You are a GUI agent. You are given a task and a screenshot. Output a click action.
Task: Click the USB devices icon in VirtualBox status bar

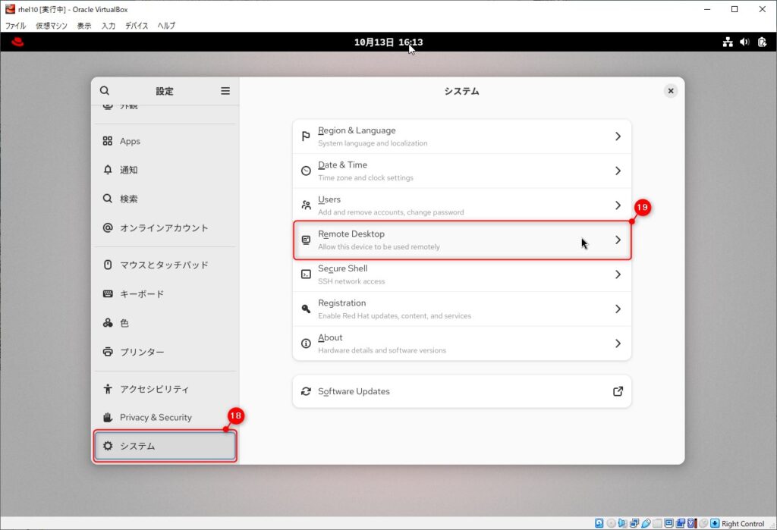coord(646,522)
